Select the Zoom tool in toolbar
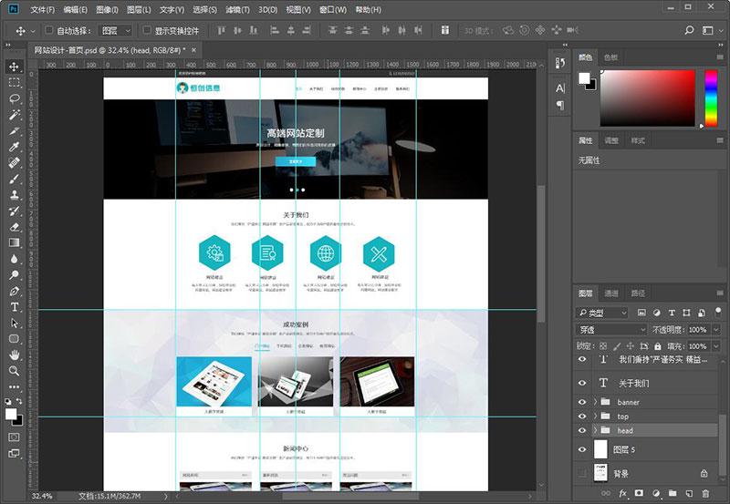Screen dimensions: 730x504 (14, 371)
